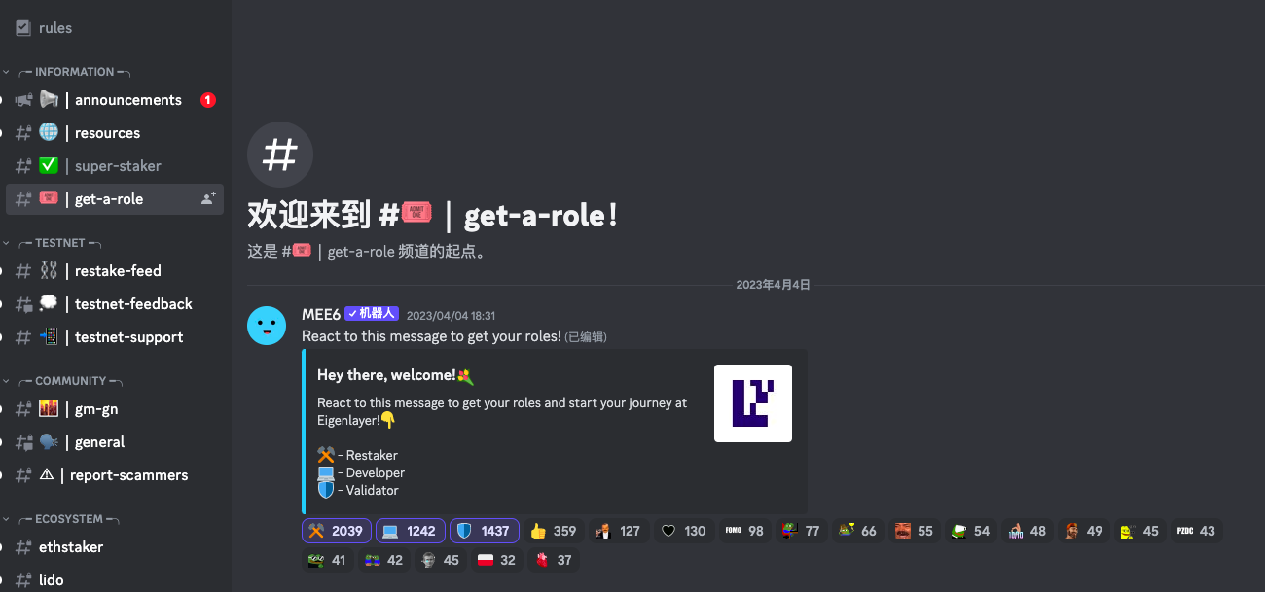This screenshot has height=592, width=1265.
Task: Add thumbs up reaction showing 359
Action: pyautogui.click(x=554, y=531)
